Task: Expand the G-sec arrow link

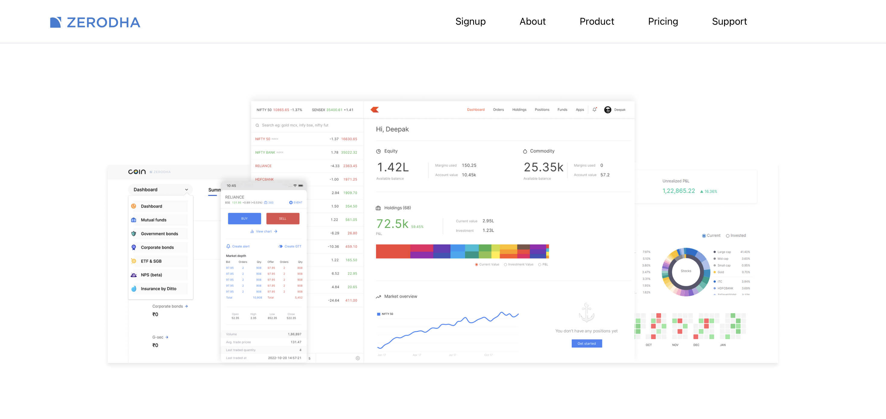Action: click(167, 337)
